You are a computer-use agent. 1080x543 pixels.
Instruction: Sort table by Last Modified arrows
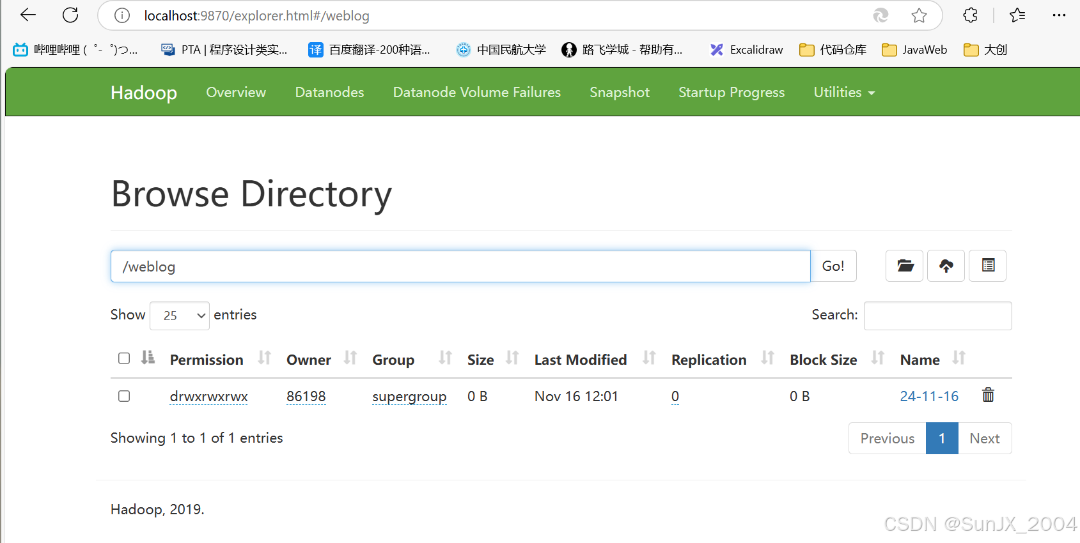coord(649,358)
